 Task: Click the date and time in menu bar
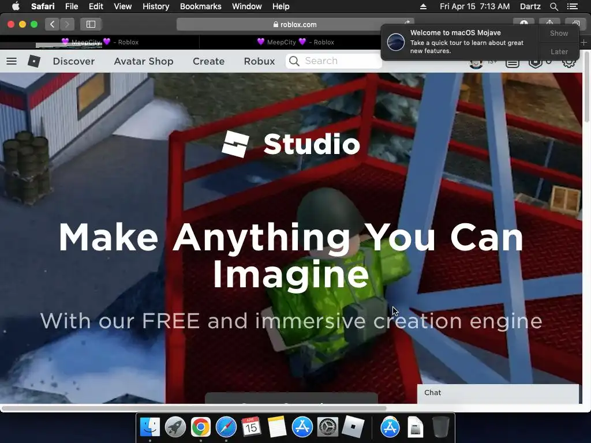474,6
